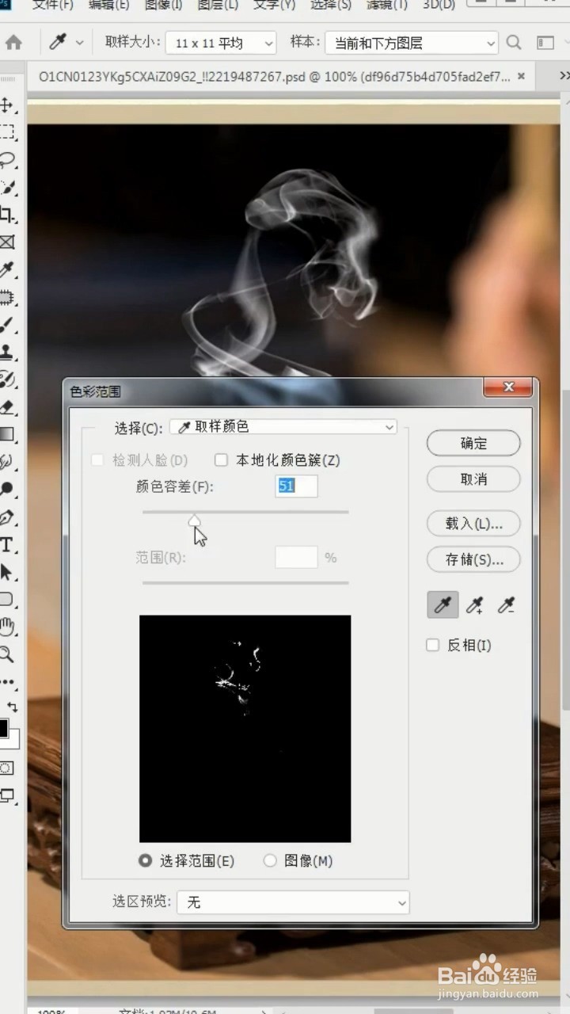Open the 选区预览 dropdown

293,902
